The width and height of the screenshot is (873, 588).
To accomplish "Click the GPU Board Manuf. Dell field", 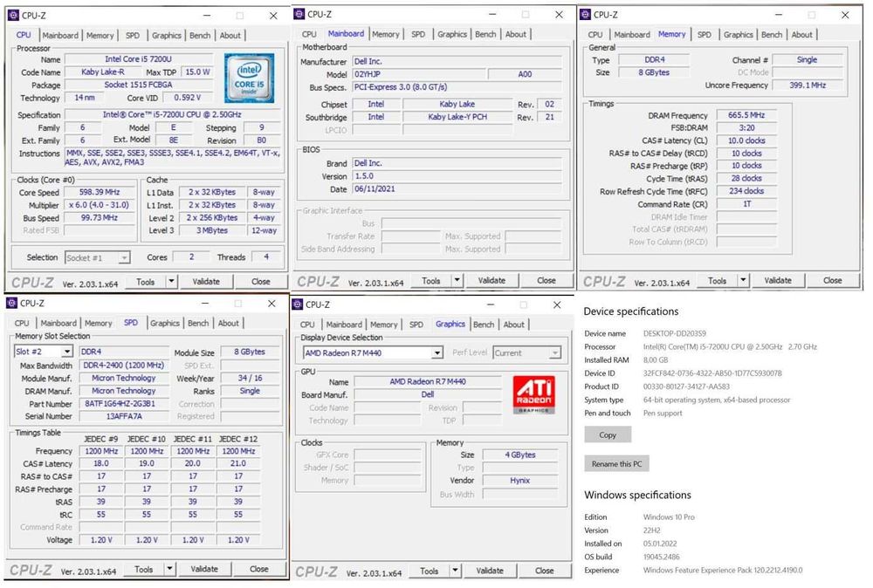I will point(428,394).
